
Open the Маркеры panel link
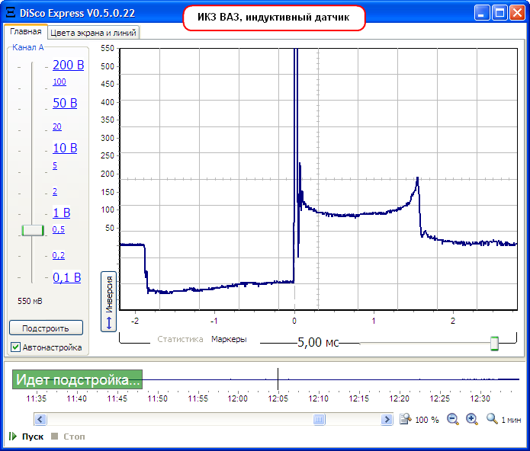click(229, 339)
